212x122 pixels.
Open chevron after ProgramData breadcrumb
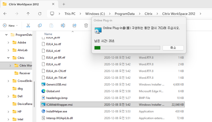(140, 14)
